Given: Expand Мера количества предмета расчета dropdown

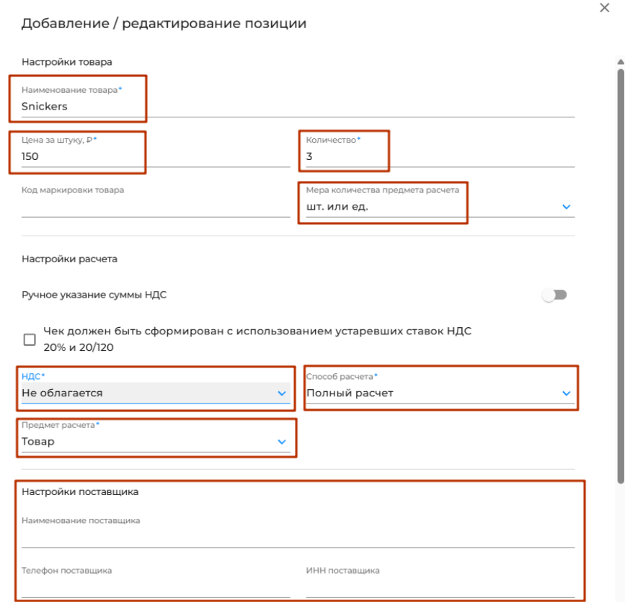Looking at the screenshot, I should (x=566, y=207).
